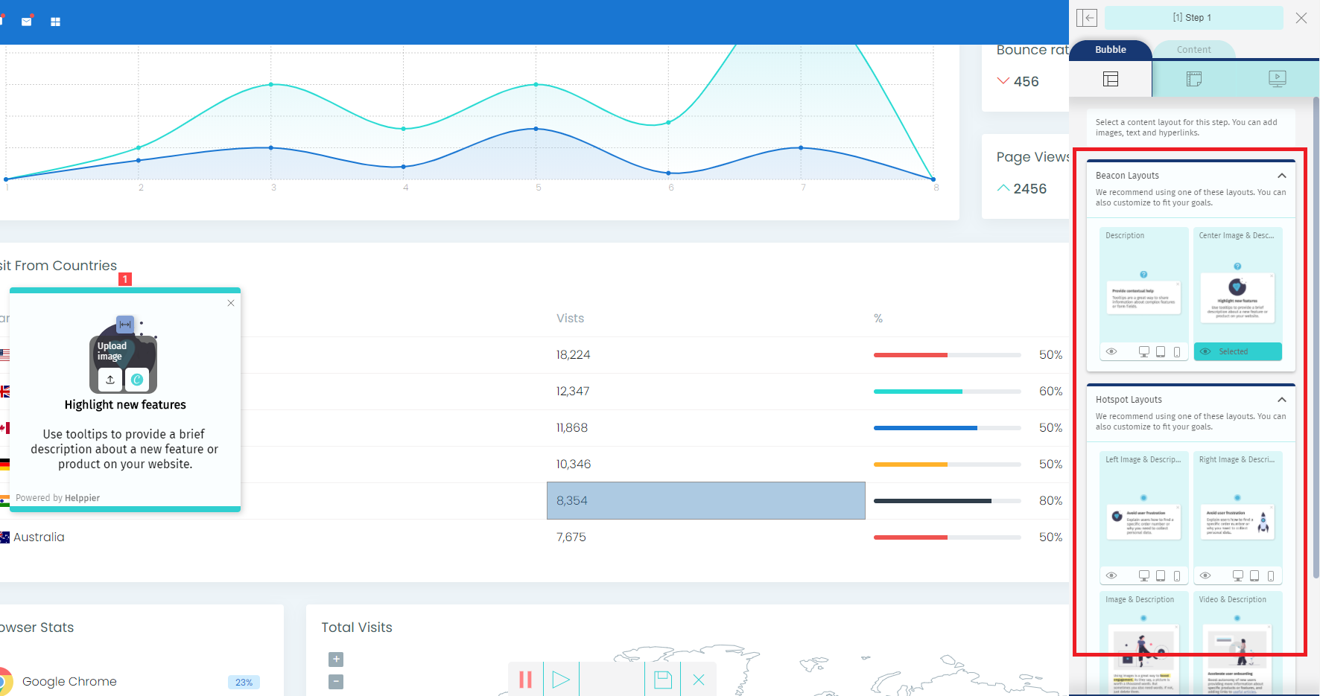Select the layout icon in the Bubble tab
Screen dimensions: 1320x696
click(1111, 79)
